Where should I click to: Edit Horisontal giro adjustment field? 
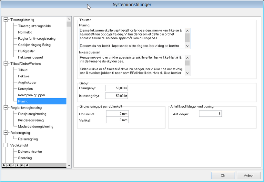(117, 114)
